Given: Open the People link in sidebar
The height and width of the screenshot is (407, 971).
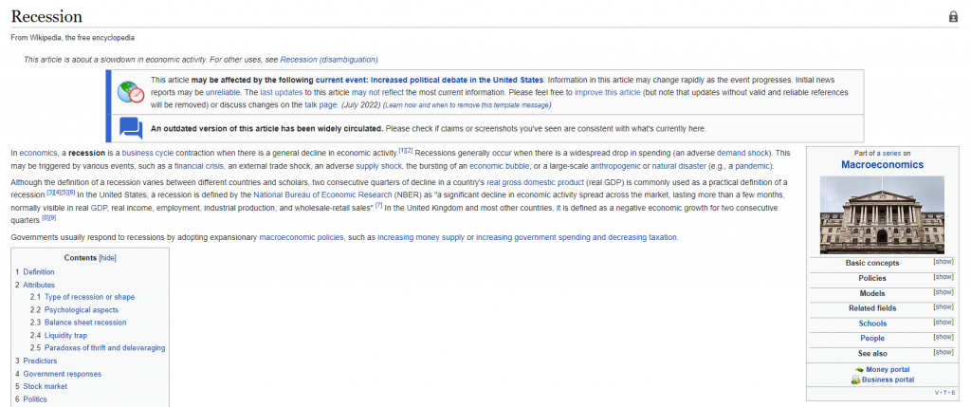Looking at the screenshot, I should (x=872, y=339).
